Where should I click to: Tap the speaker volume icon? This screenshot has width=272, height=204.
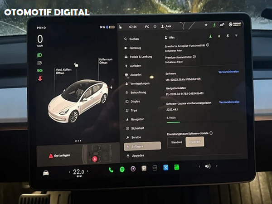coord(208,166)
